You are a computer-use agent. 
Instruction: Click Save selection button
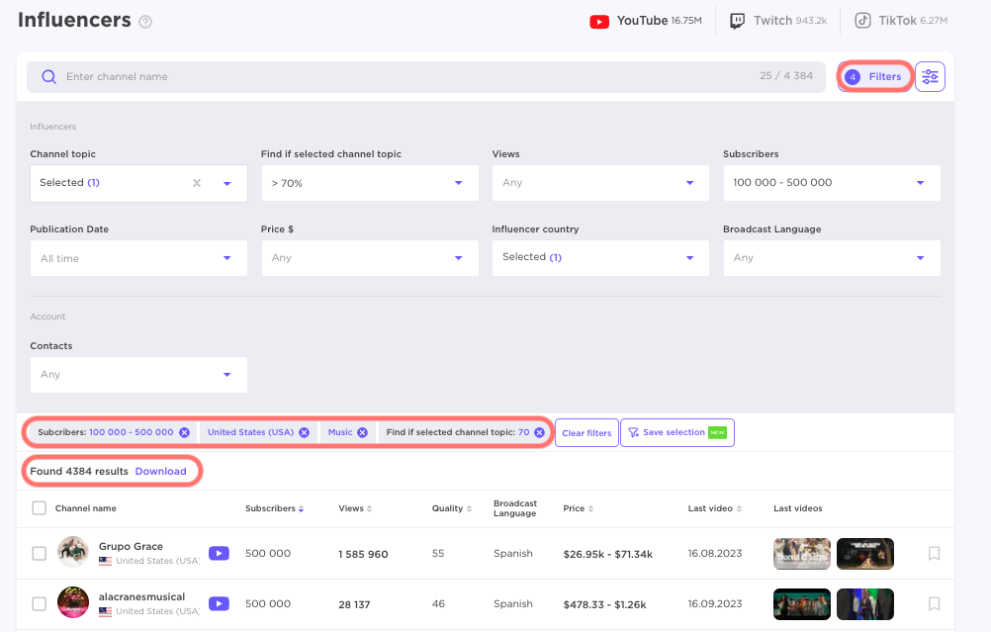(676, 432)
